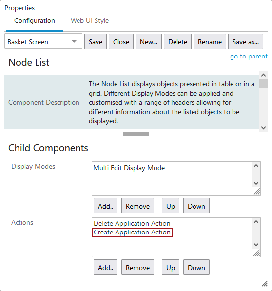
Task: Open the Basket Screen dropdown
Action: [x=43, y=41]
